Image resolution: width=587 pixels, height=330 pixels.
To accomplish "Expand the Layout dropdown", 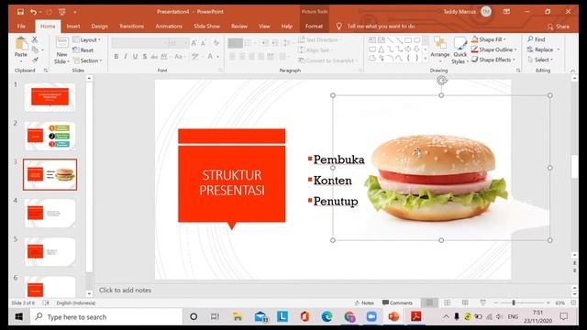I will [x=87, y=39].
